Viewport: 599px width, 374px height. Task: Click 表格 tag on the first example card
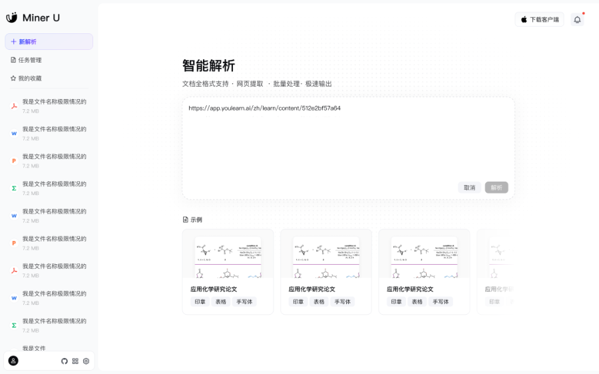pyautogui.click(x=221, y=302)
